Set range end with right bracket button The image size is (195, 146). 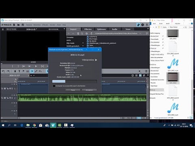click(18, 66)
